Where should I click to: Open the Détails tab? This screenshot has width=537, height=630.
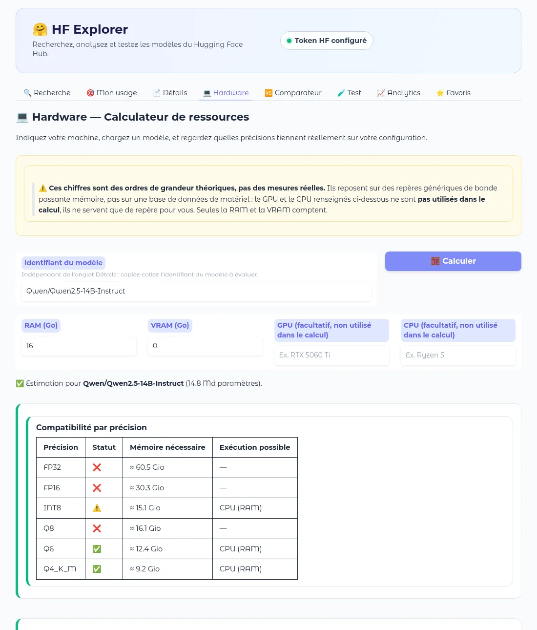[x=170, y=93]
